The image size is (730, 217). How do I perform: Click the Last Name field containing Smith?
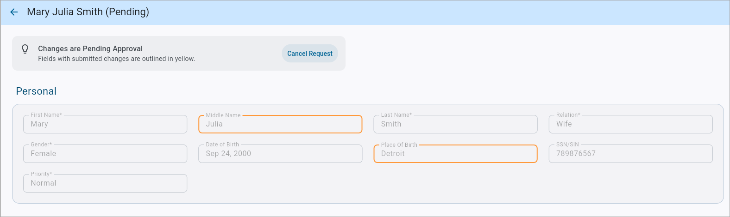pyautogui.click(x=455, y=124)
